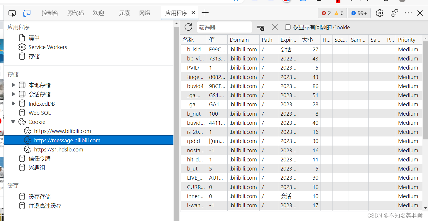Image resolution: width=428 pixels, height=221 pixels.
Task: Select the b_ut cookie row
Action: (301, 168)
